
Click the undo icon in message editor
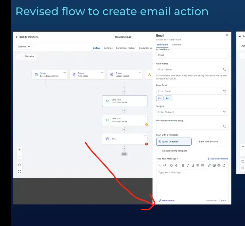point(160,165)
